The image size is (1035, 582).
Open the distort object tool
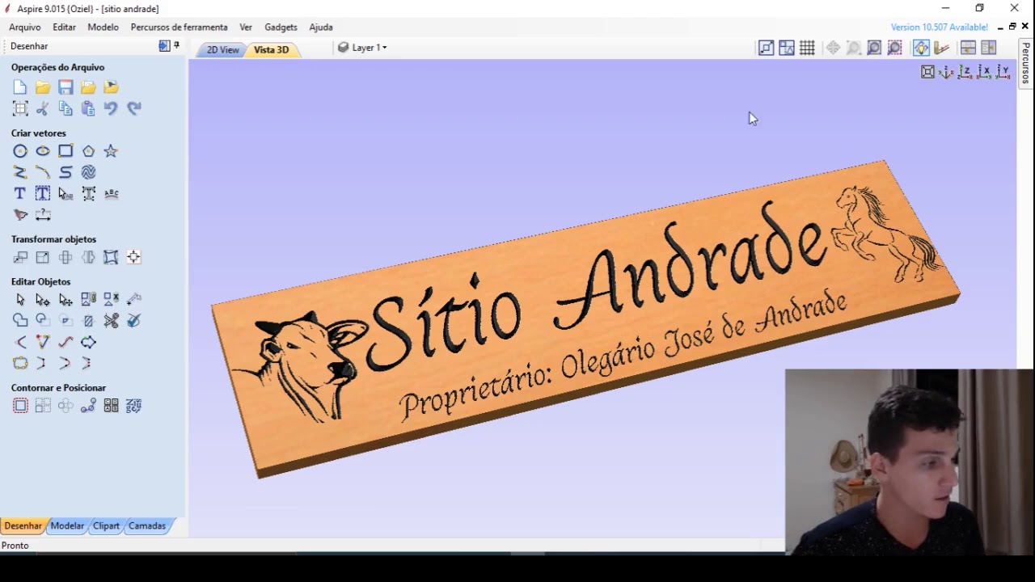click(111, 257)
